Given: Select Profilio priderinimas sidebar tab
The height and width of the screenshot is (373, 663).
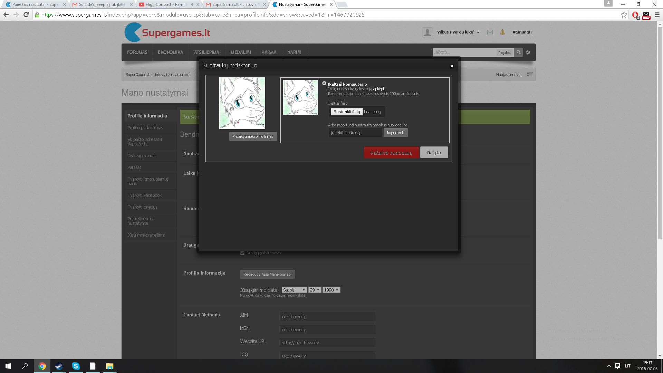Looking at the screenshot, I should (151, 128).
